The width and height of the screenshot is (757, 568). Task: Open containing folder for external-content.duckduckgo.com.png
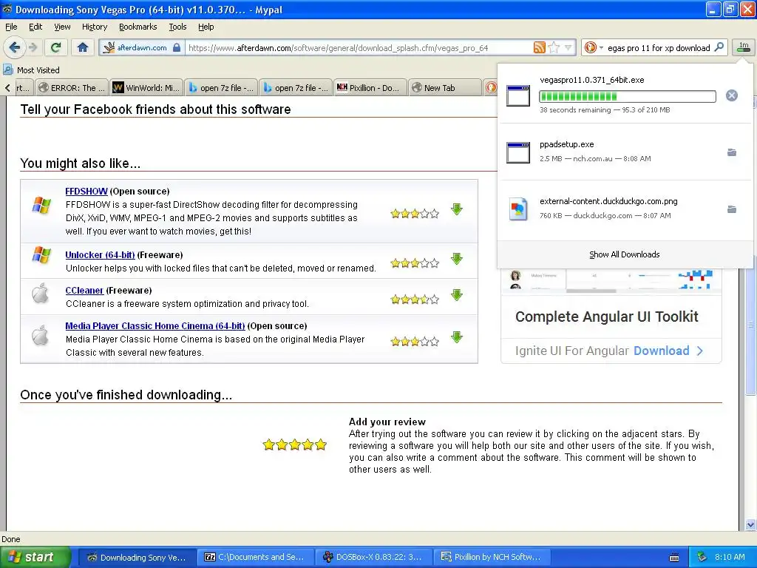tap(732, 209)
